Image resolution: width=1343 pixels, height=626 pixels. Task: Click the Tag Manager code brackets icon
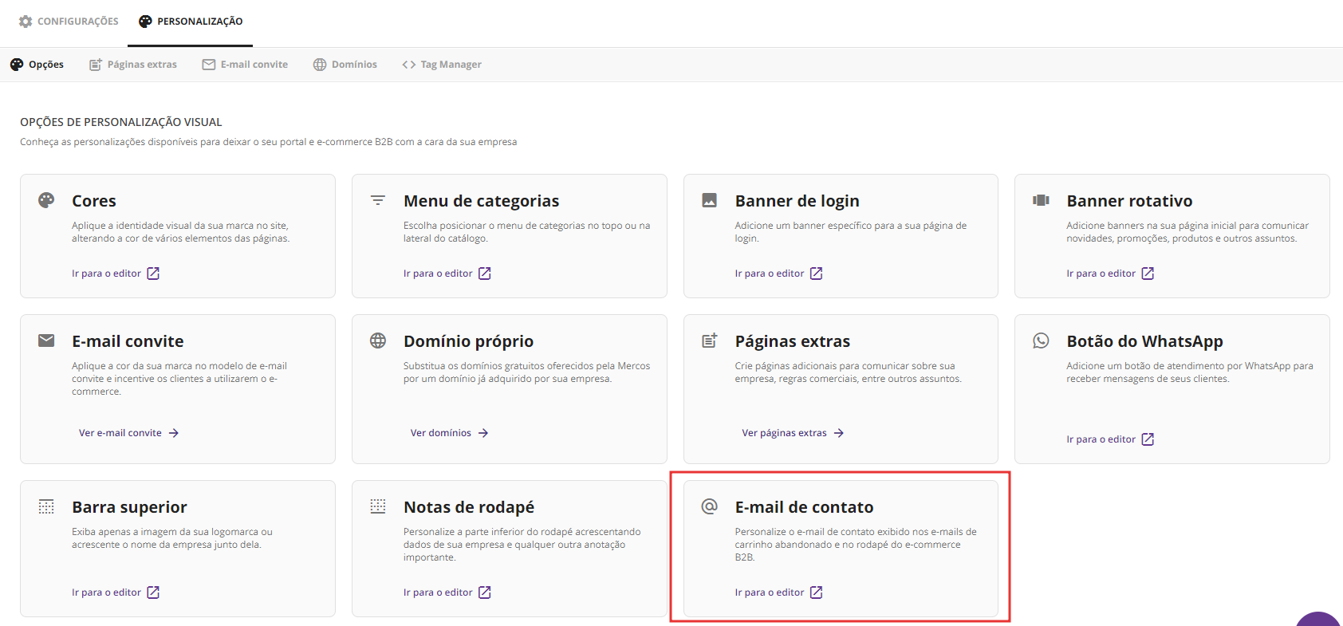[409, 65]
